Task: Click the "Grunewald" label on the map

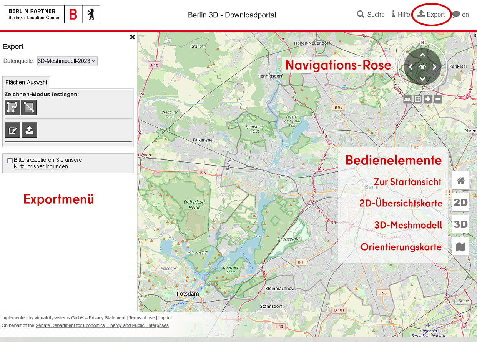Action: point(289,239)
